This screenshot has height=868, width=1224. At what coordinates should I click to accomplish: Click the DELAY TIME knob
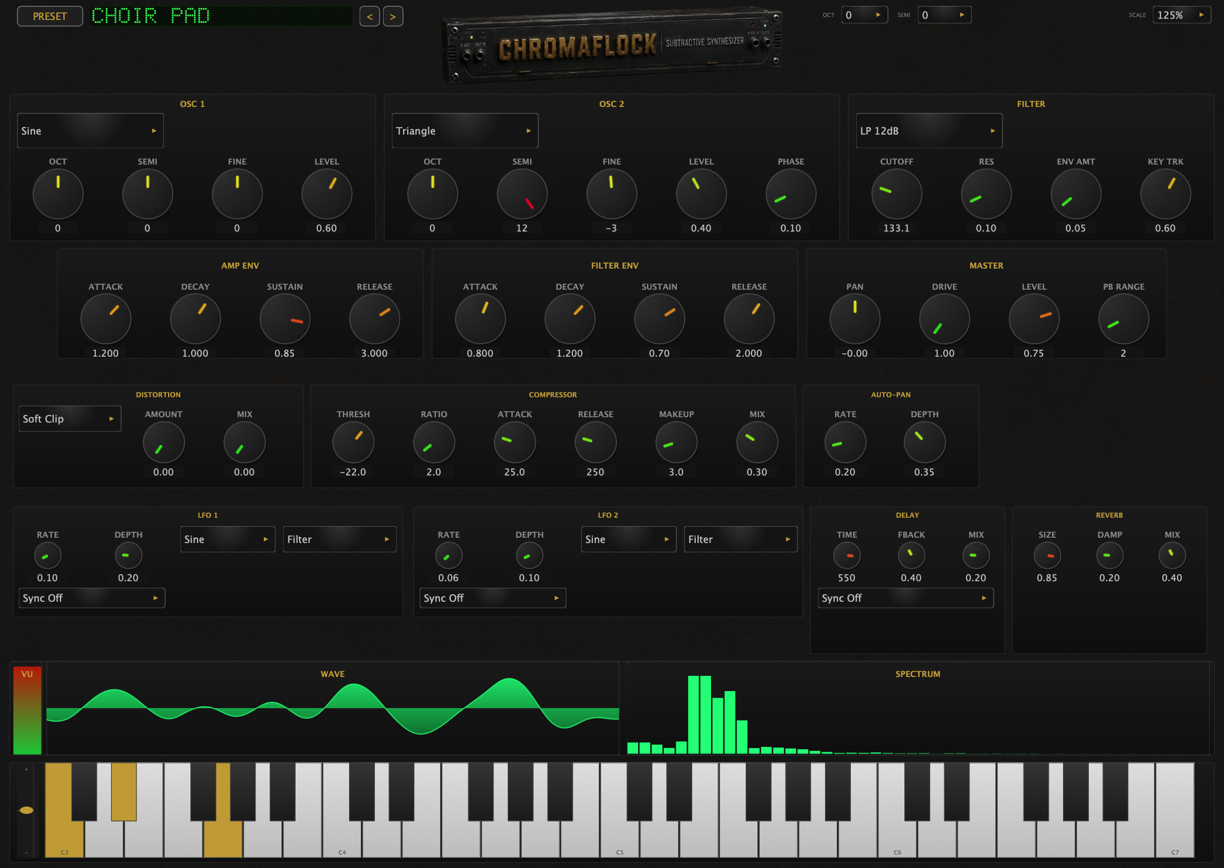pos(847,555)
